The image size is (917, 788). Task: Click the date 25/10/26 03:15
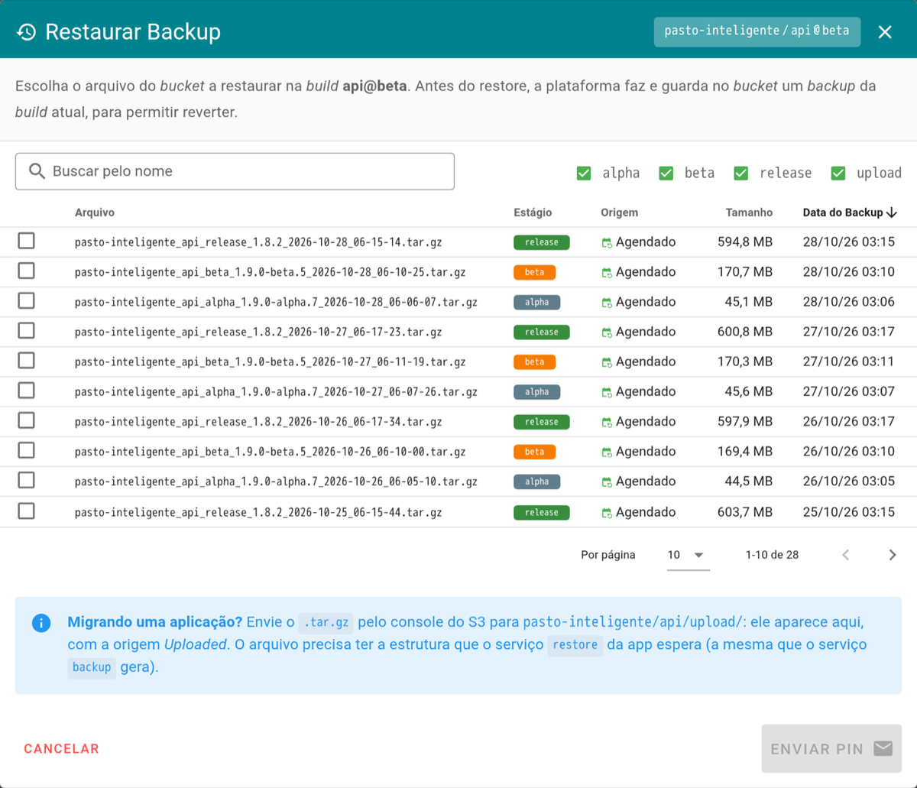coord(848,512)
